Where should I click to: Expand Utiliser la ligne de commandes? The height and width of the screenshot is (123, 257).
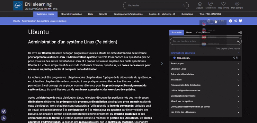coord(238,91)
